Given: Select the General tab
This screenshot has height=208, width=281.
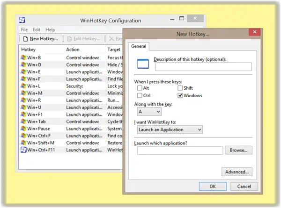Looking at the screenshot, I should pos(139,46).
